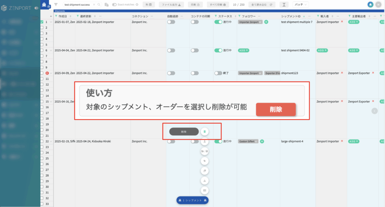
Task: Filter the フォロワー column
Action: (x=239, y=16)
